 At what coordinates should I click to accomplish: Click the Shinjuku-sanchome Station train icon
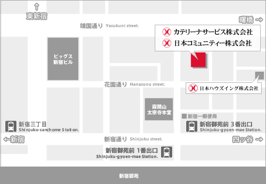click(11, 126)
